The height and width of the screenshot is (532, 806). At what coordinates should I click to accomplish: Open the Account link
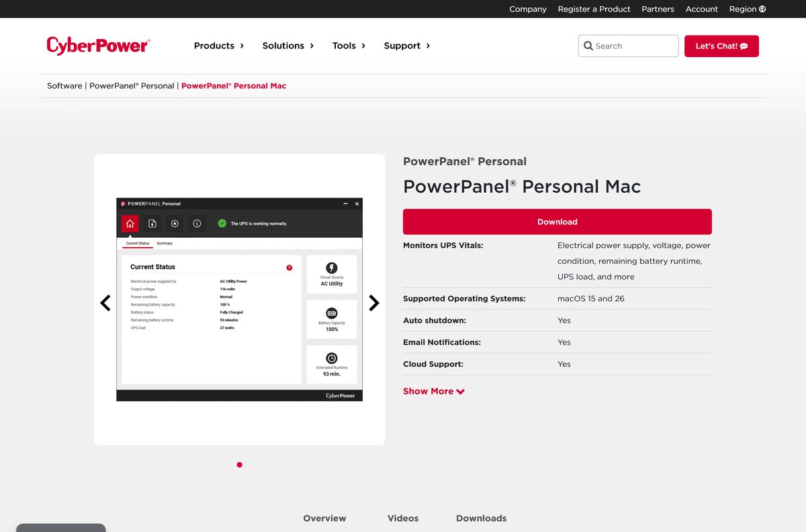[x=702, y=9]
